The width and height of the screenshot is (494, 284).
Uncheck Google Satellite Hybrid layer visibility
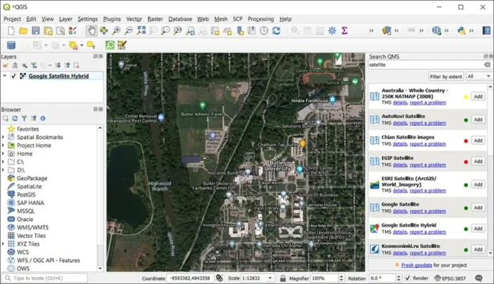13,76
